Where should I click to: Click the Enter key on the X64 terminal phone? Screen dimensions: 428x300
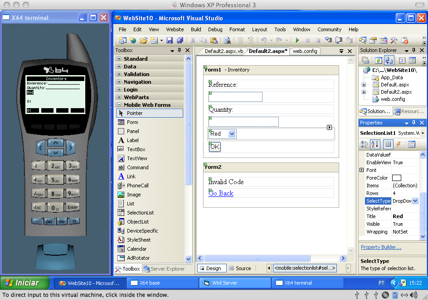73,207
